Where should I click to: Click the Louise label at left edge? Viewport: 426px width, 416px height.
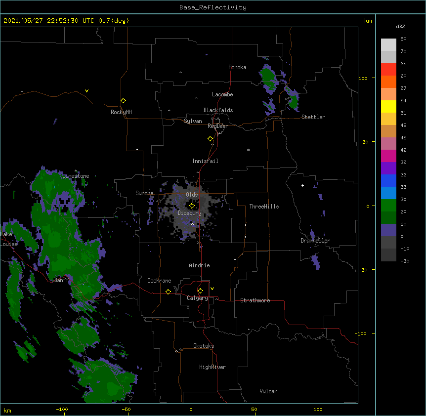[9, 244]
